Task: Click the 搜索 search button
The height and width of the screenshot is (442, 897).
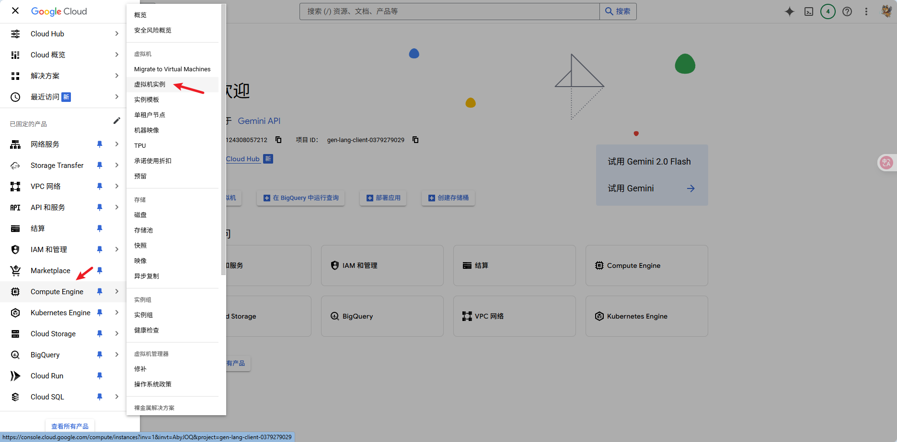Action: point(618,11)
